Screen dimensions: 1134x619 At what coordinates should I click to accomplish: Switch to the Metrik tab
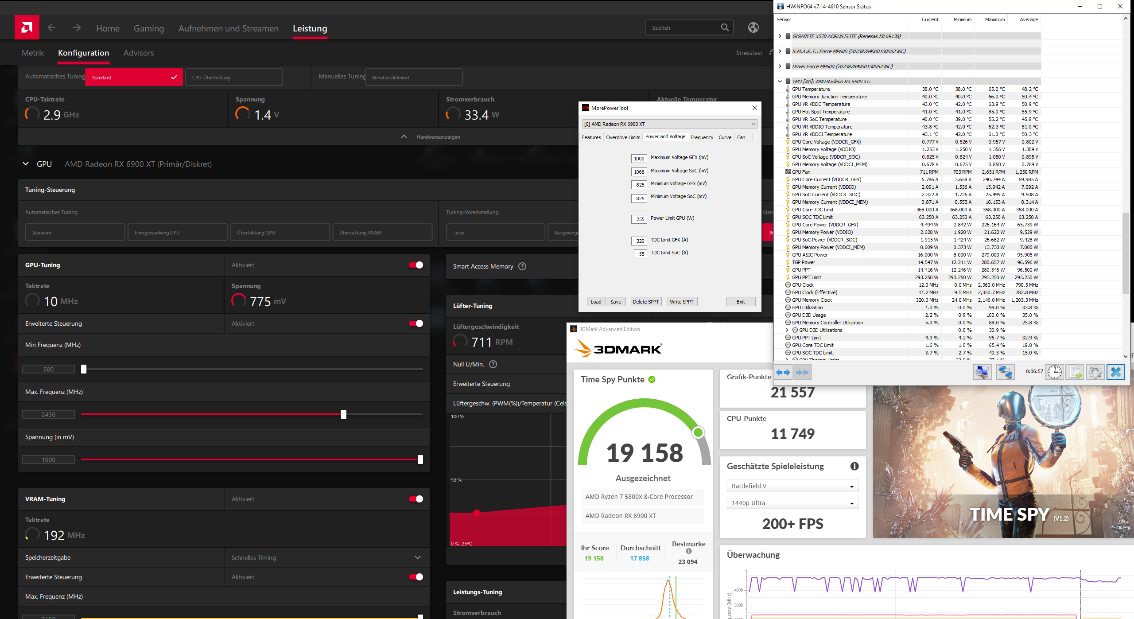[33, 53]
